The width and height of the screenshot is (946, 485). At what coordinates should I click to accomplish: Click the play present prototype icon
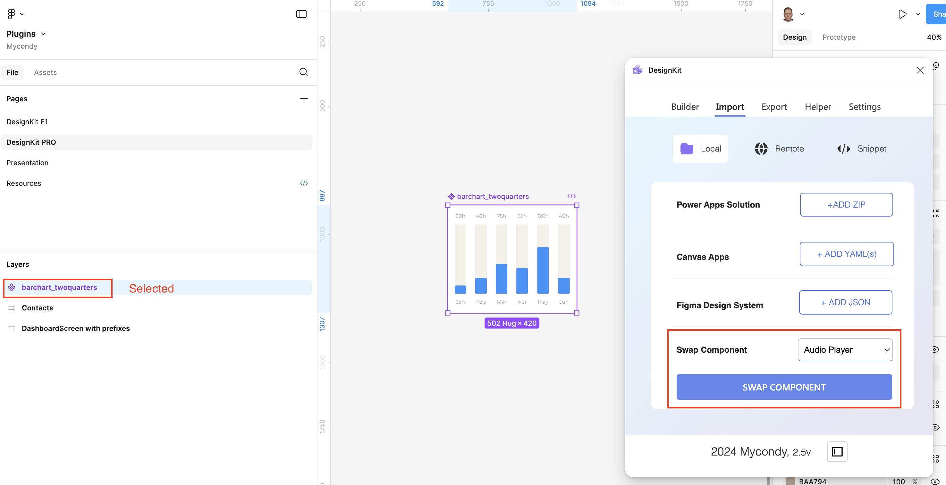pyautogui.click(x=902, y=14)
